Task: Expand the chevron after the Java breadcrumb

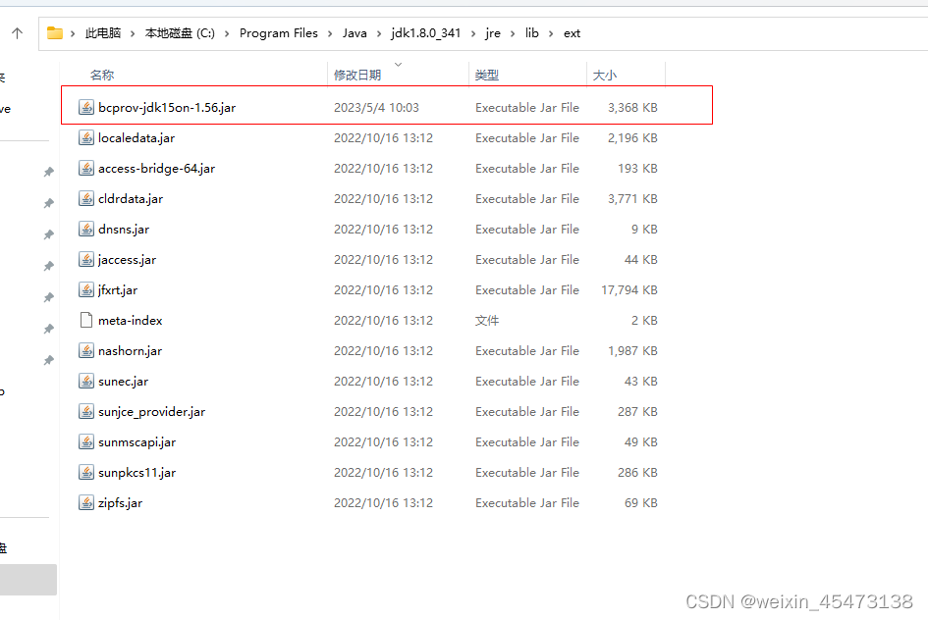Action: click(377, 32)
